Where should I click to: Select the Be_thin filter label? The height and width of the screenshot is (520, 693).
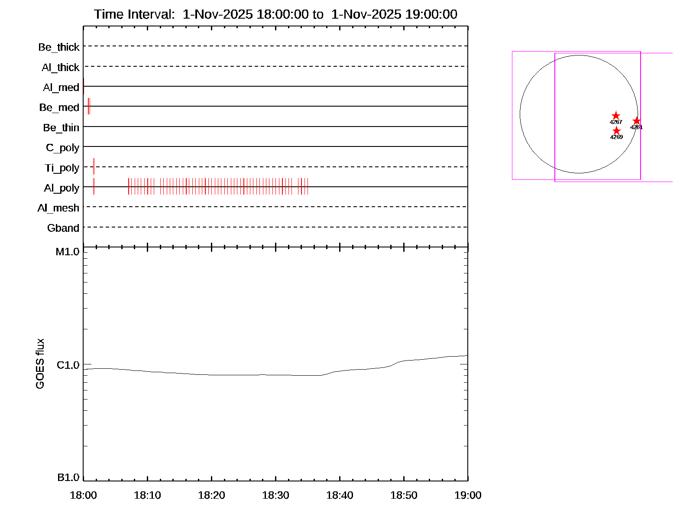pyautogui.click(x=61, y=128)
